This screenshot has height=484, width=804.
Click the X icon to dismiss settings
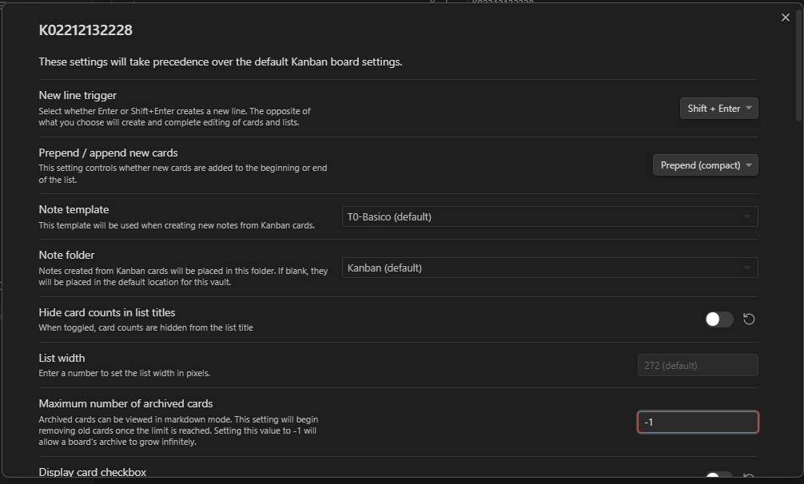[785, 17]
